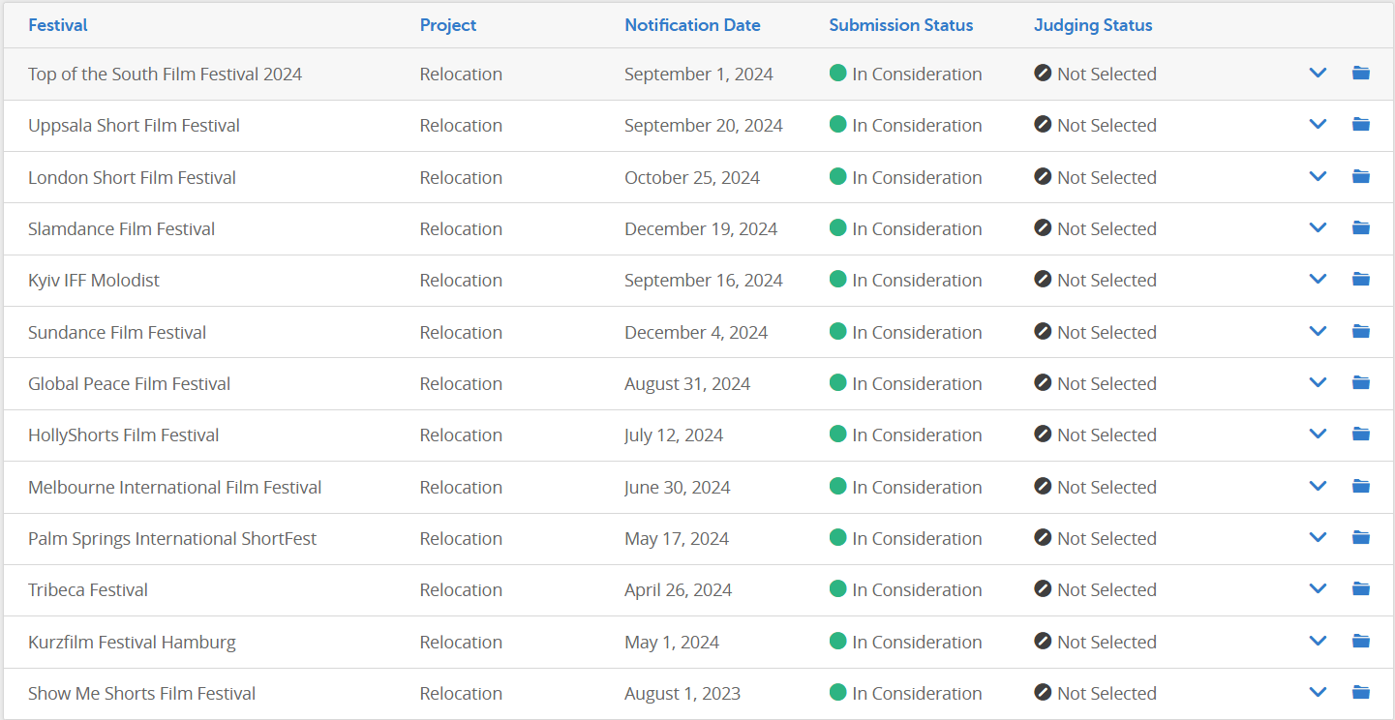Image resolution: width=1395 pixels, height=720 pixels.
Task: Click the Not Selected icon in HollyShorts row
Action: pos(1043,434)
